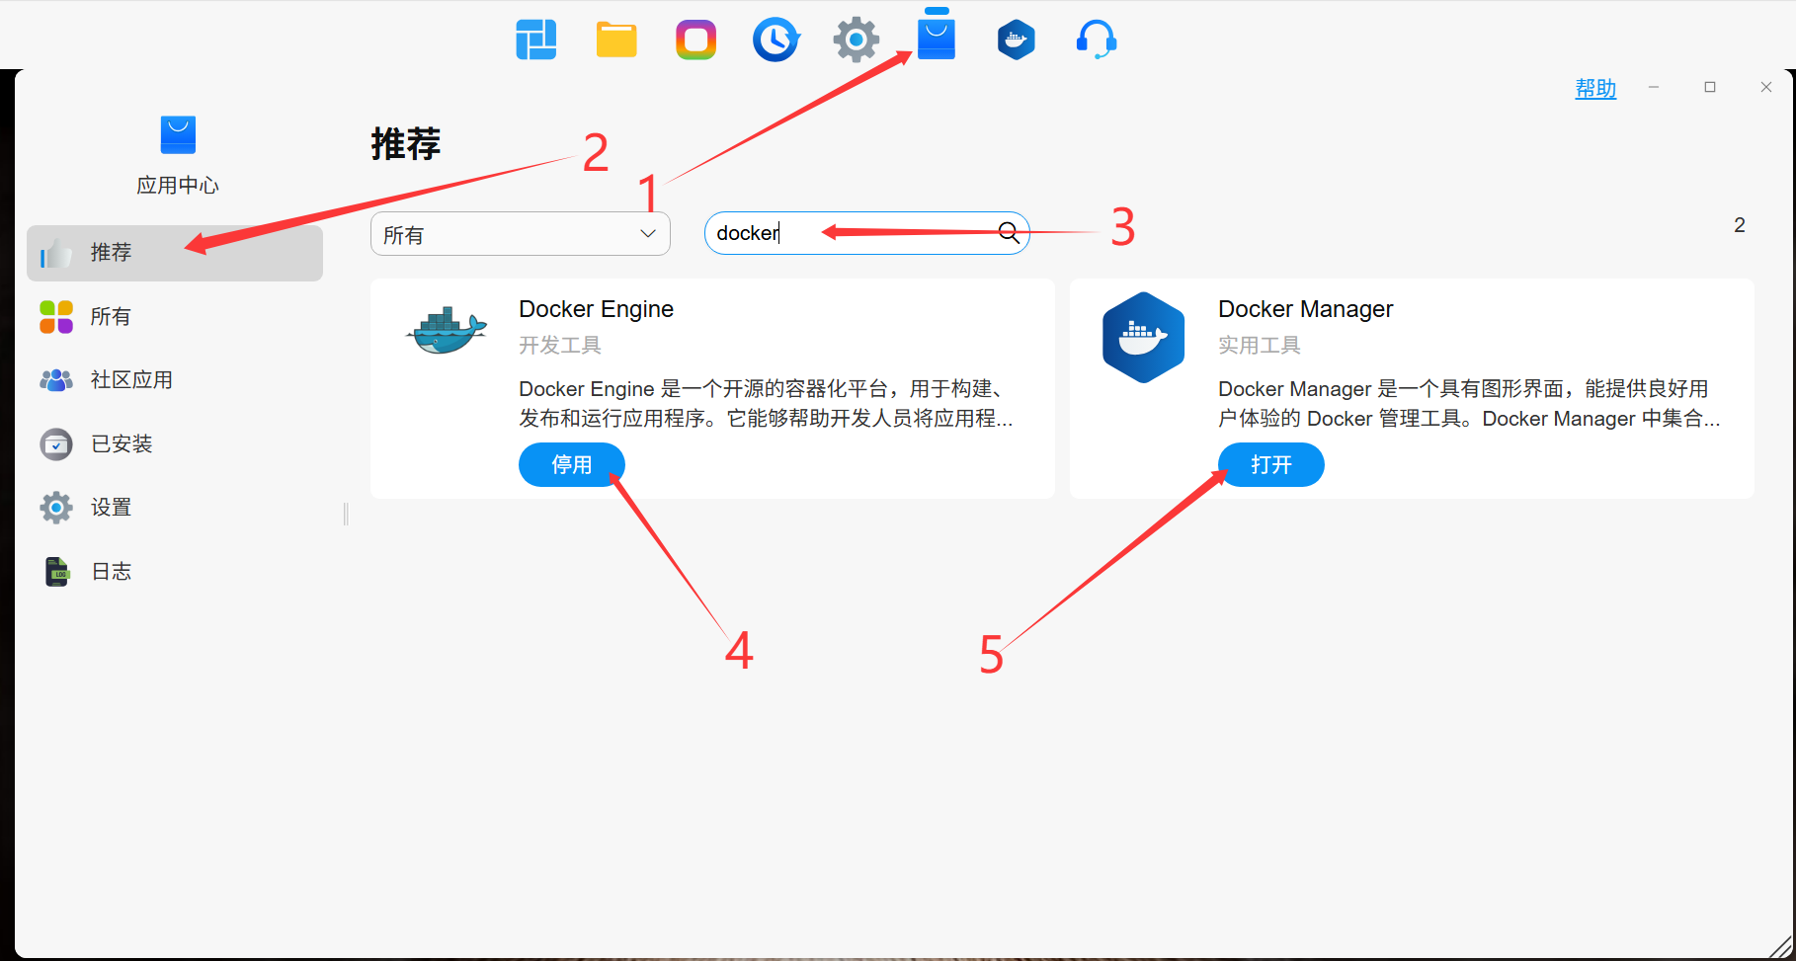Click the 停用 button for Docker Engine
1796x961 pixels.
572,465
